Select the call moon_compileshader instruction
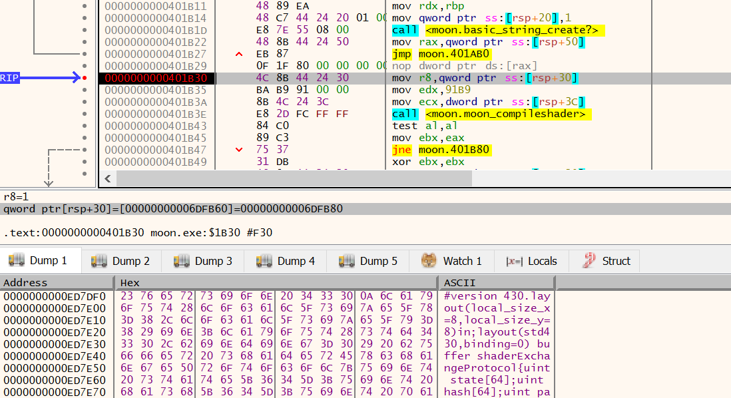The image size is (731, 398). point(489,114)
